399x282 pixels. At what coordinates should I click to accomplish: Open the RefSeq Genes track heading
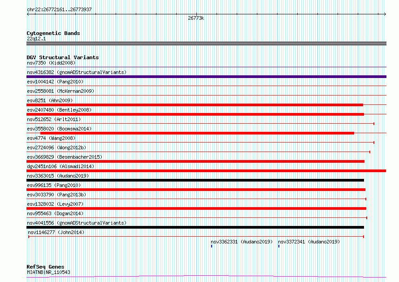45,267
